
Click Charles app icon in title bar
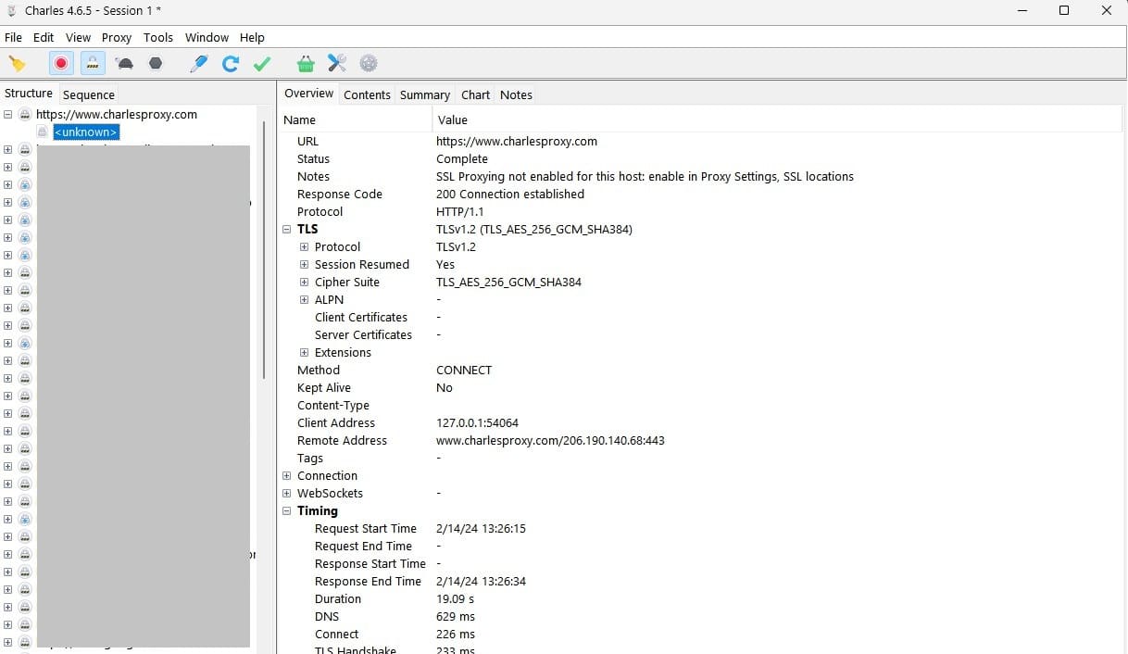[x=12, y=11]
